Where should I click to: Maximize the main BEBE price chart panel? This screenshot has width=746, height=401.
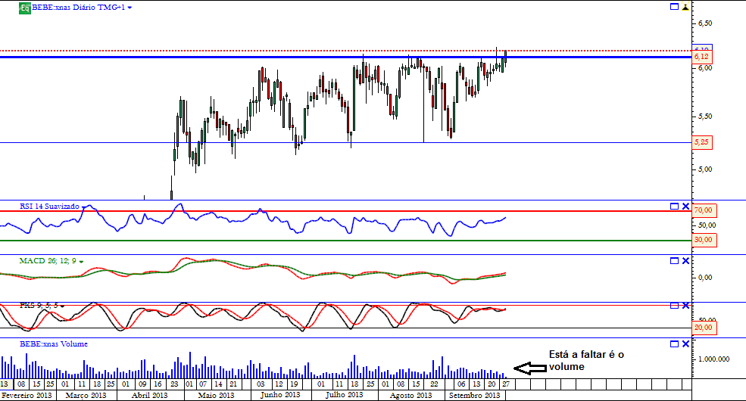[674, 7]
